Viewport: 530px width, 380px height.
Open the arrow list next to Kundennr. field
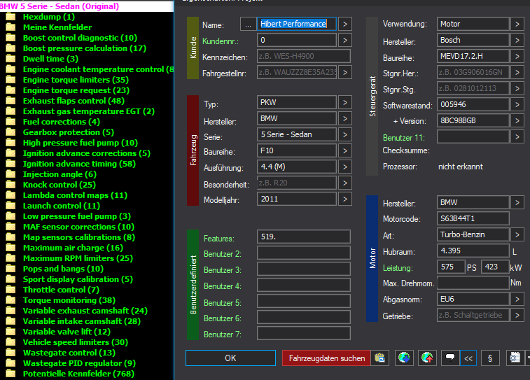pyautogui.click(x=345, y=40)
